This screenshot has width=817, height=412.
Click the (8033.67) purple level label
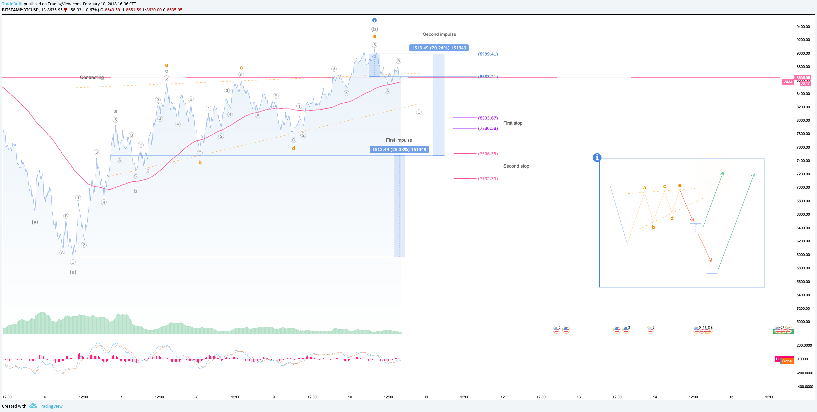[x=488, y=118]
